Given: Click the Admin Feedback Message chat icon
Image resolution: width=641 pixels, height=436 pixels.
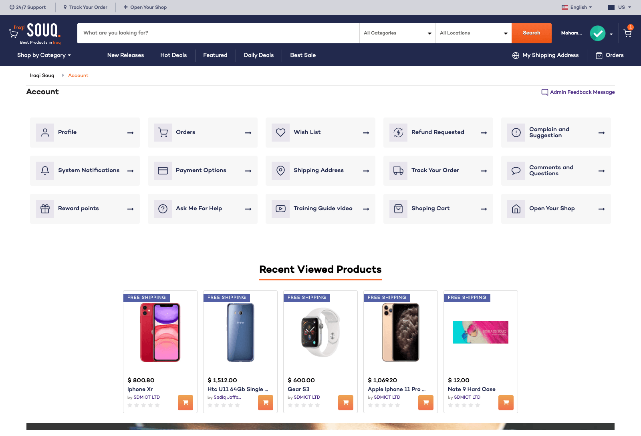Looking at the screenshot, I should point(544,92).
